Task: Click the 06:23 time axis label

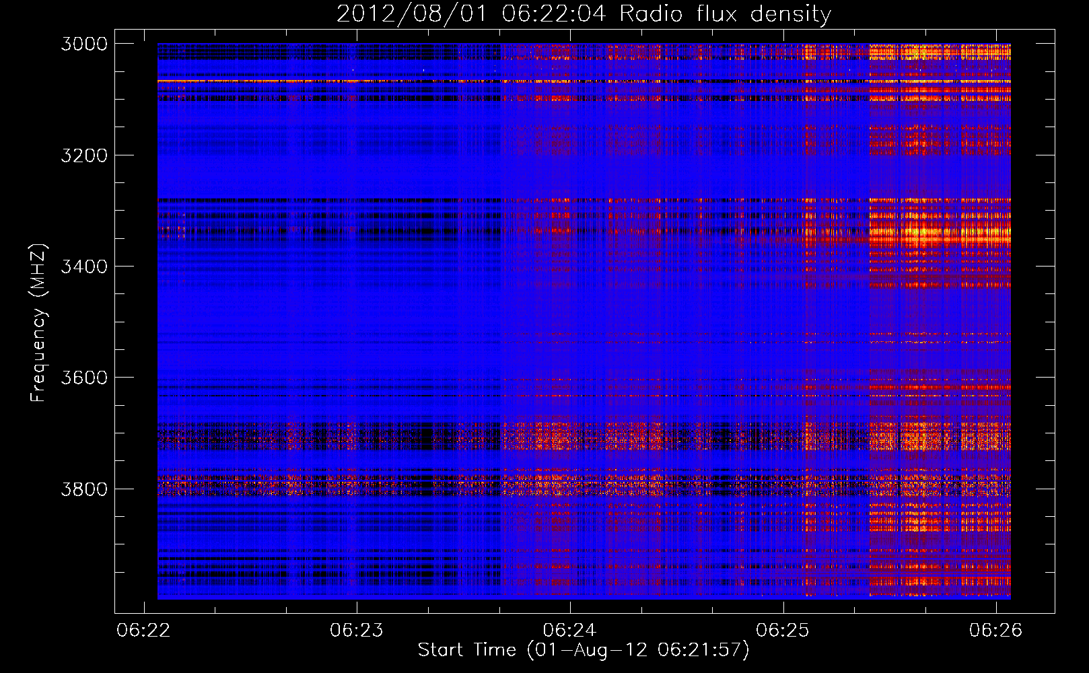Action: click(x=357, y=630)
